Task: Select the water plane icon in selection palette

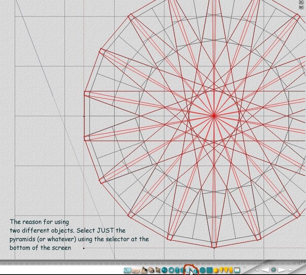Action: point(127,270)
